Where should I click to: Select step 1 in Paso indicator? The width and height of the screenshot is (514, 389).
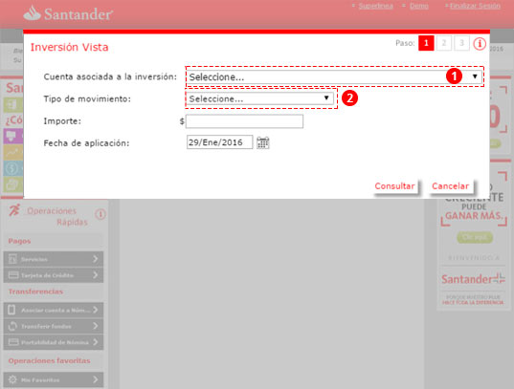426,43
